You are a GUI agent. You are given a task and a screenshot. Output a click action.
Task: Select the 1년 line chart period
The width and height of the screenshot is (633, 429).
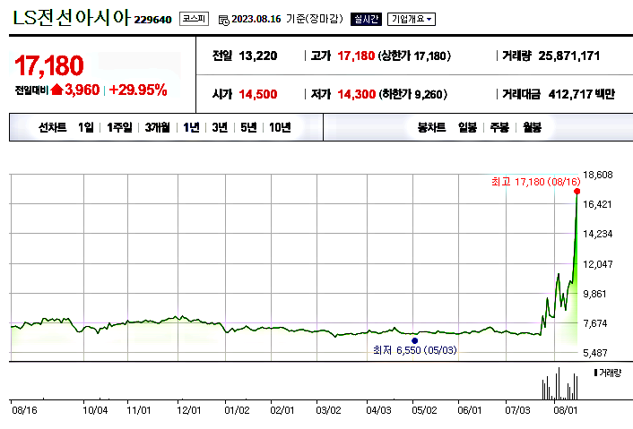[191, 127]
